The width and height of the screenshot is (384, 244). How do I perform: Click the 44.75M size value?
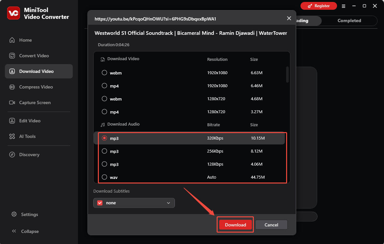(258, 177)
